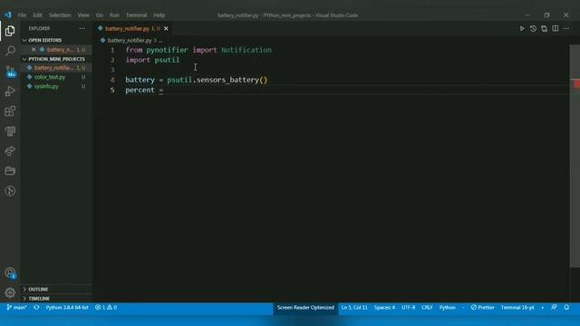Open the Edit menu
Image resolution: width=580 pixels, height=326 pixels.
click(37, 15)
